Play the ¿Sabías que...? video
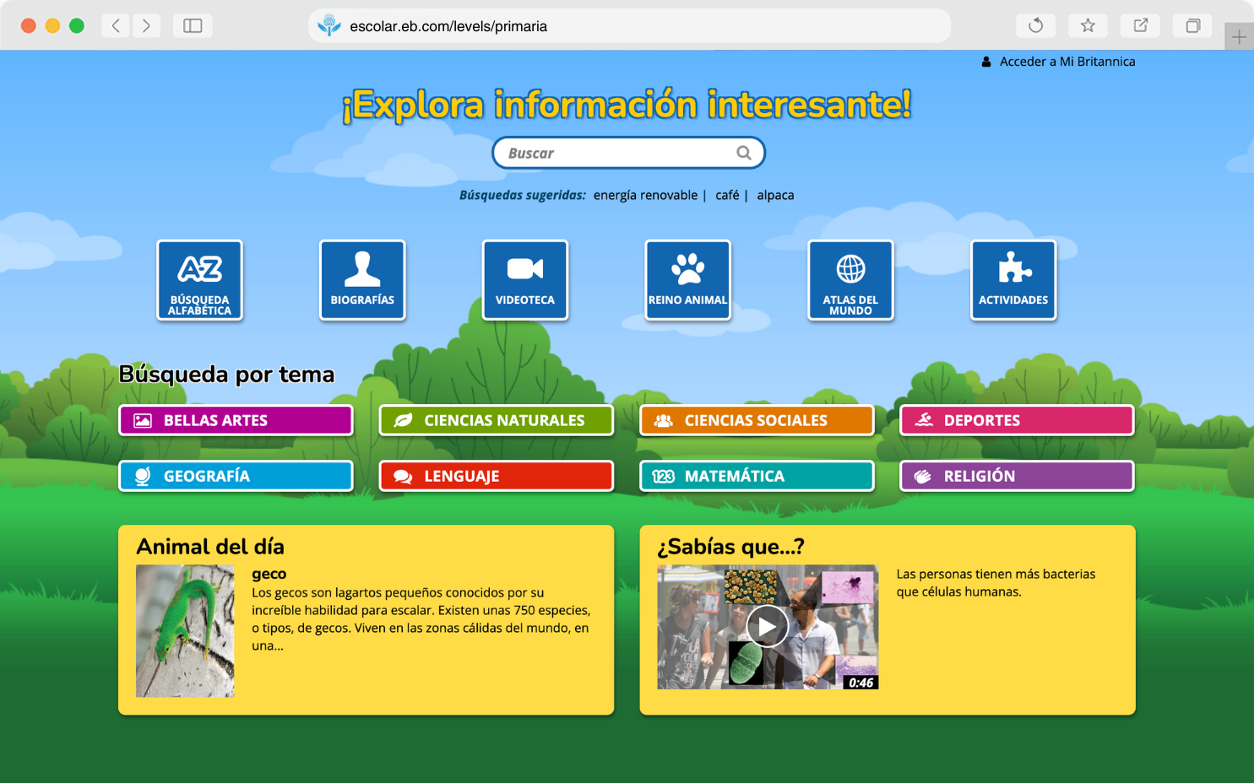1254x783 pixels. tap(767, 626)
